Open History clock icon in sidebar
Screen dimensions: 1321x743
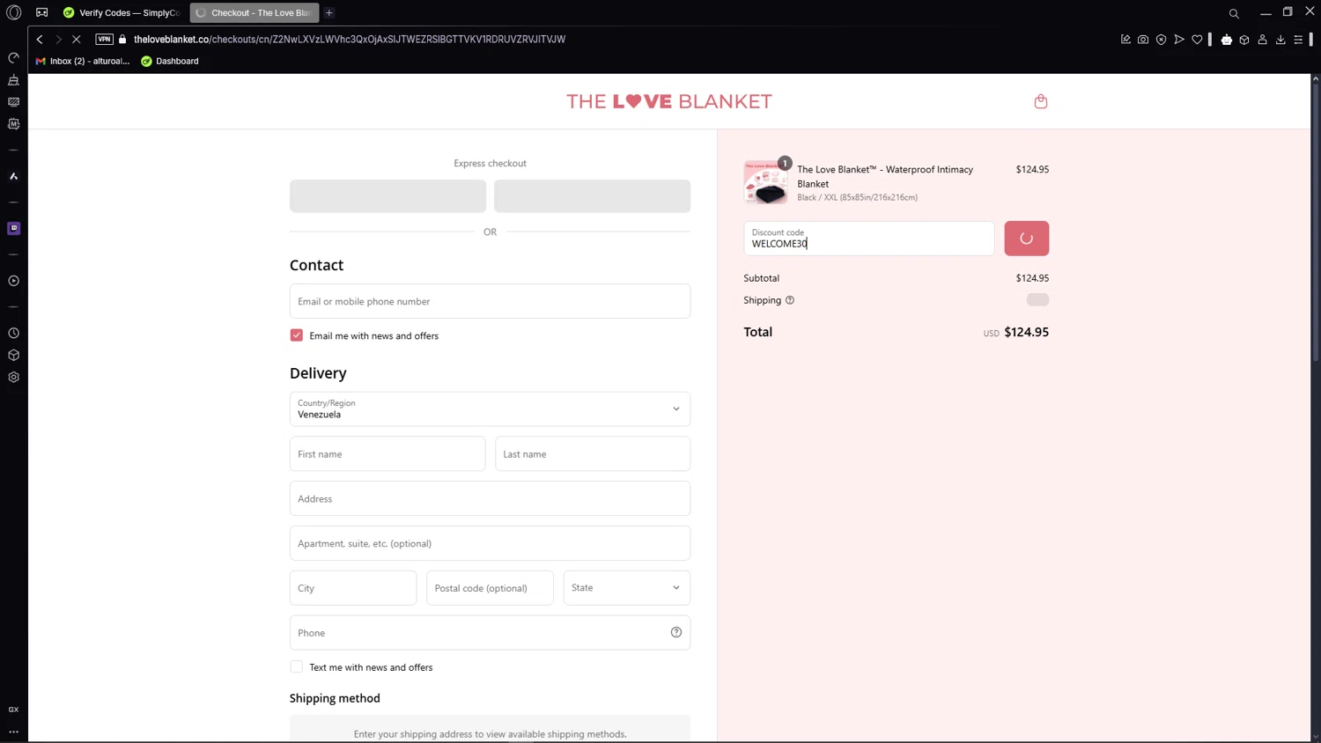[x=14, y=334]
